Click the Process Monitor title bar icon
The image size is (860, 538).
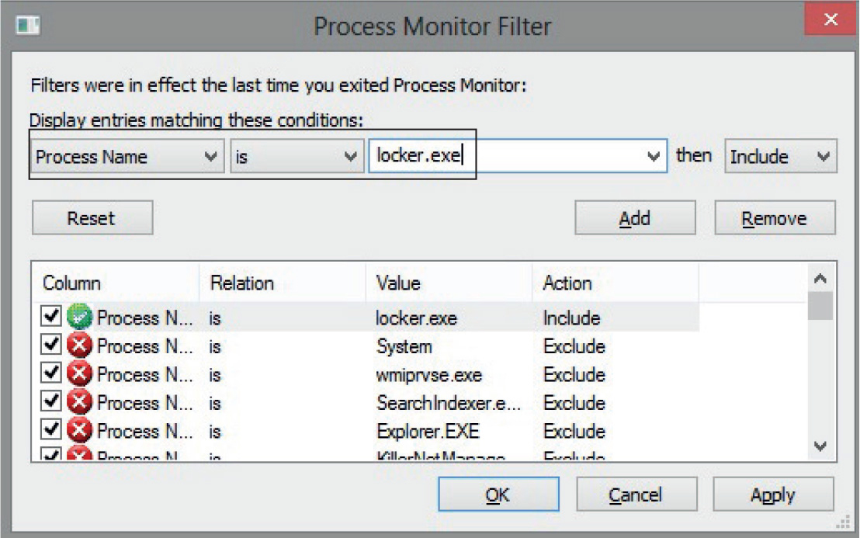pyautogui.click(x=29, y=26)
